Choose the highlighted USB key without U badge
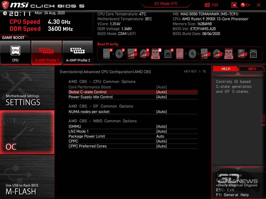 [x=229, y=54]
